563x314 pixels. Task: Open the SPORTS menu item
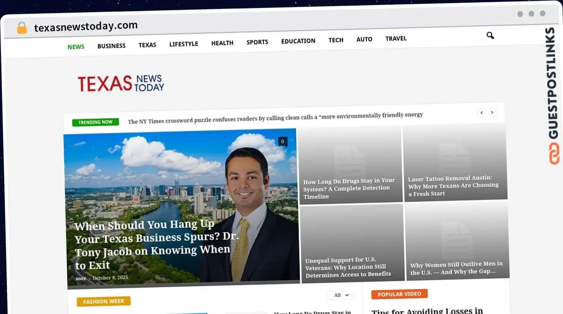coord(258,42)
